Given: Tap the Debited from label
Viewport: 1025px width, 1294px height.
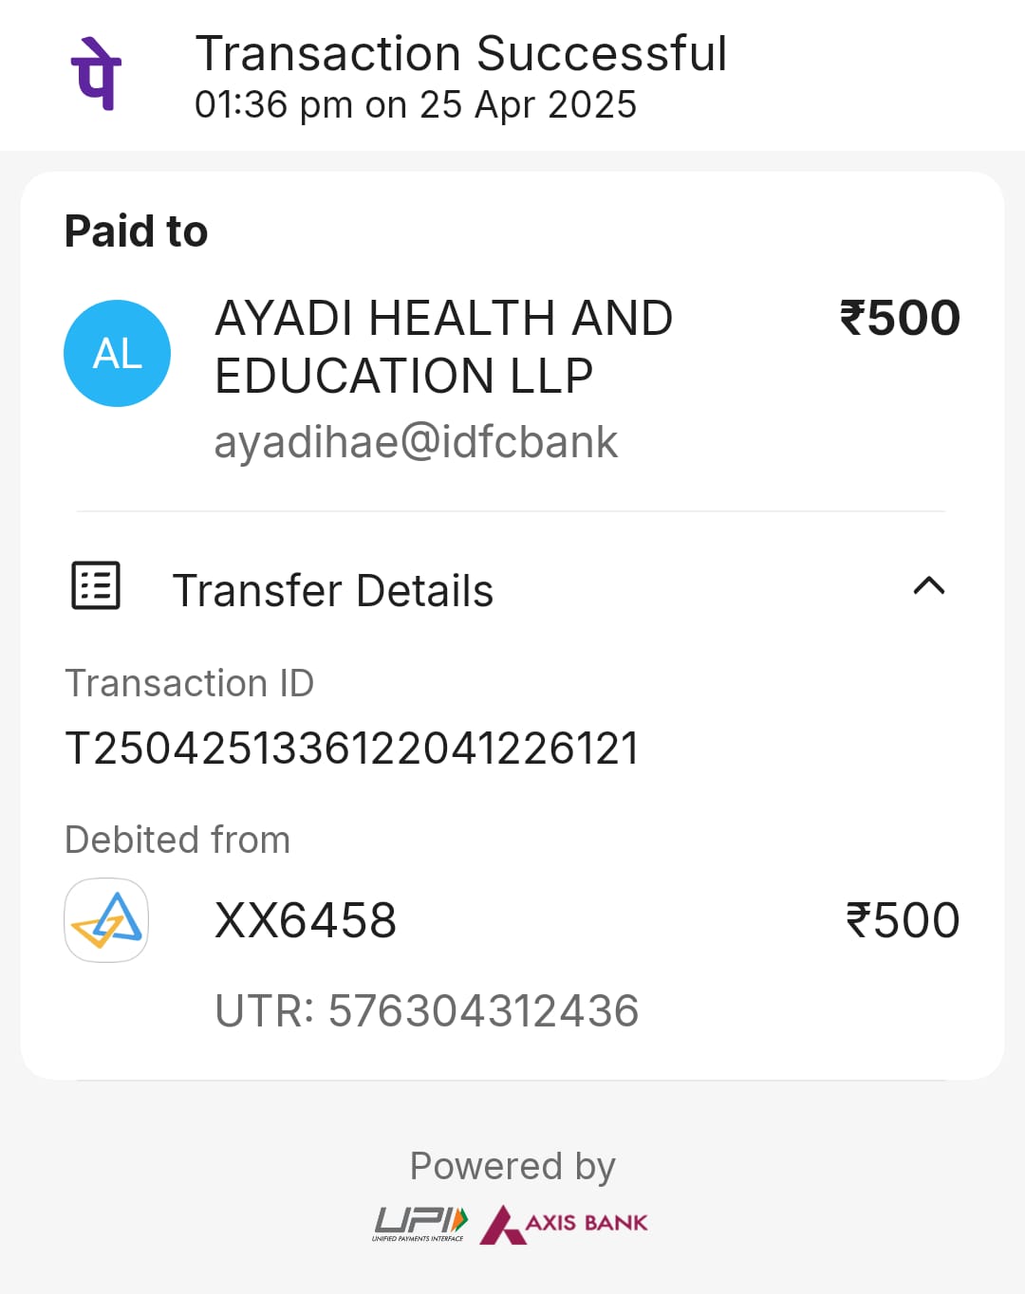Looking at the screenshot, I should (x=177, y=840).
